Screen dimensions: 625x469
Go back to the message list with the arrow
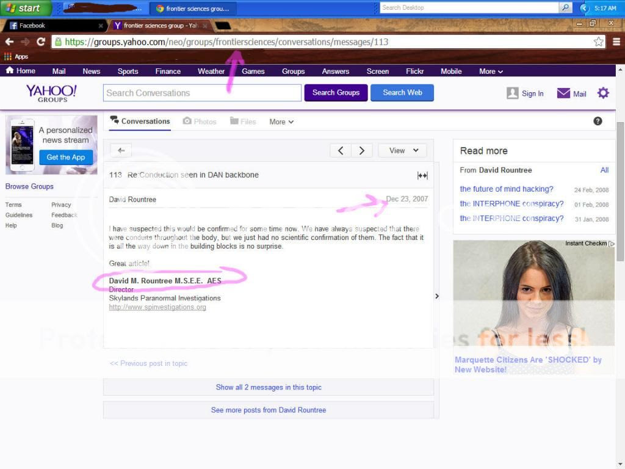(x=121, y=150)
